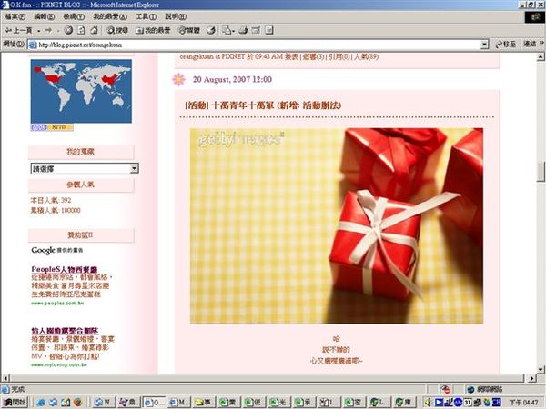The image size is (546, 409).
Task: Open the 媒體 Media toolbar button
Action: point(189,31)
